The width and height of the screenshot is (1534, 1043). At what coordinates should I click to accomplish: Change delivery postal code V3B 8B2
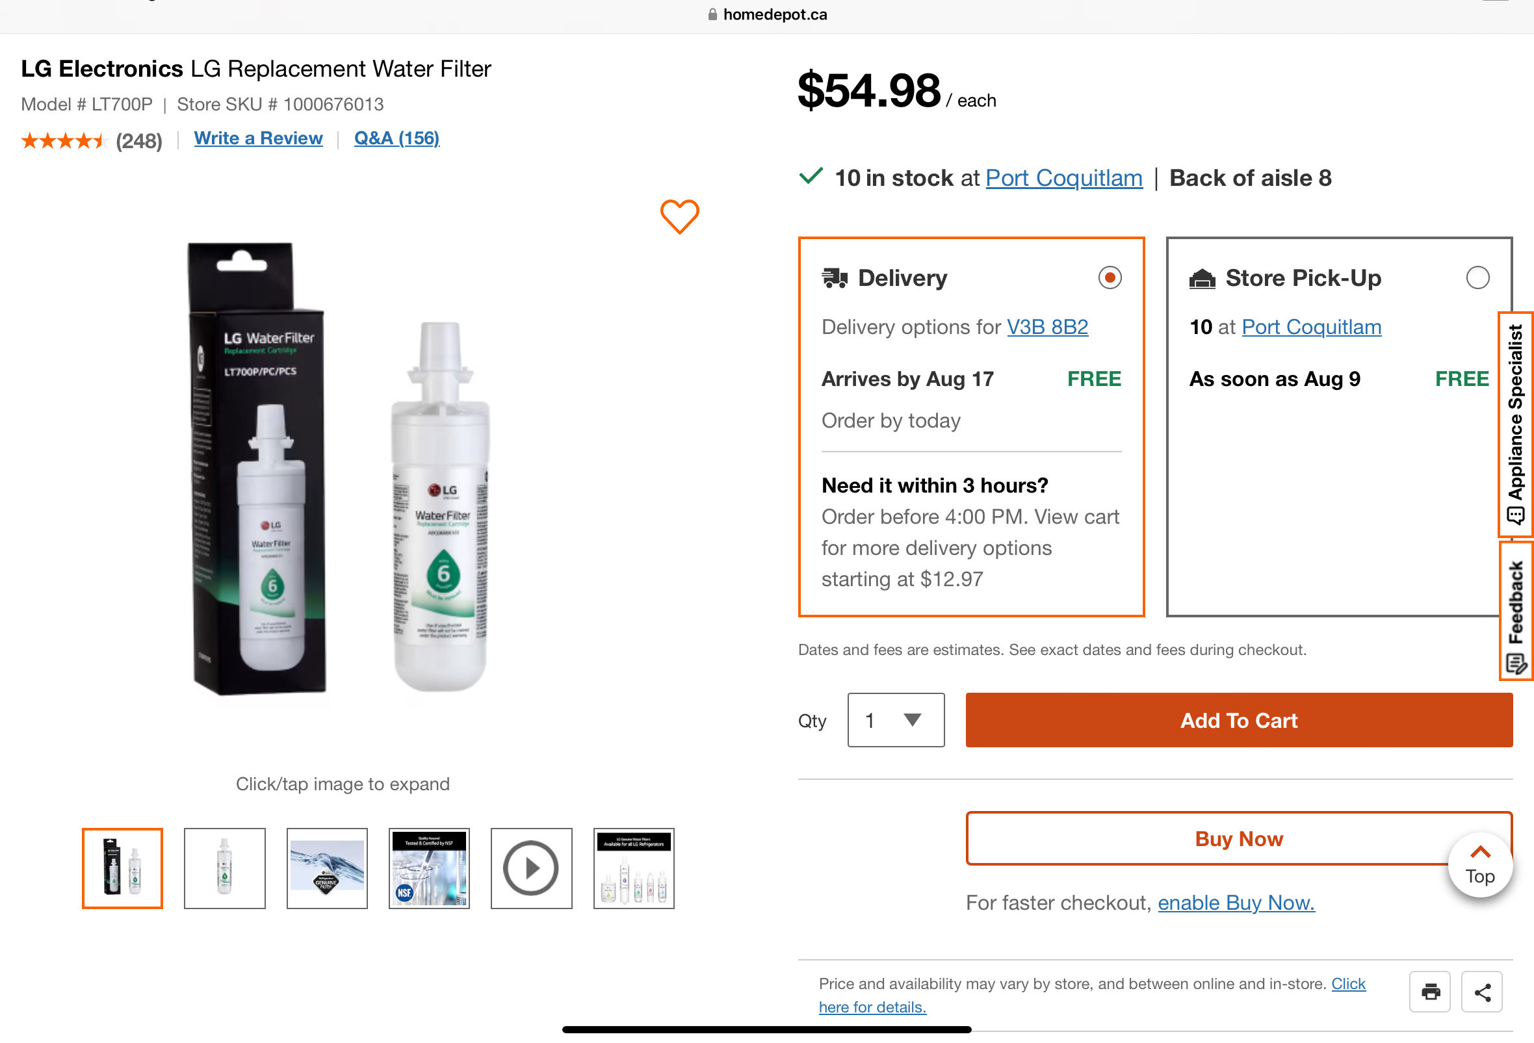[1047, 328]
